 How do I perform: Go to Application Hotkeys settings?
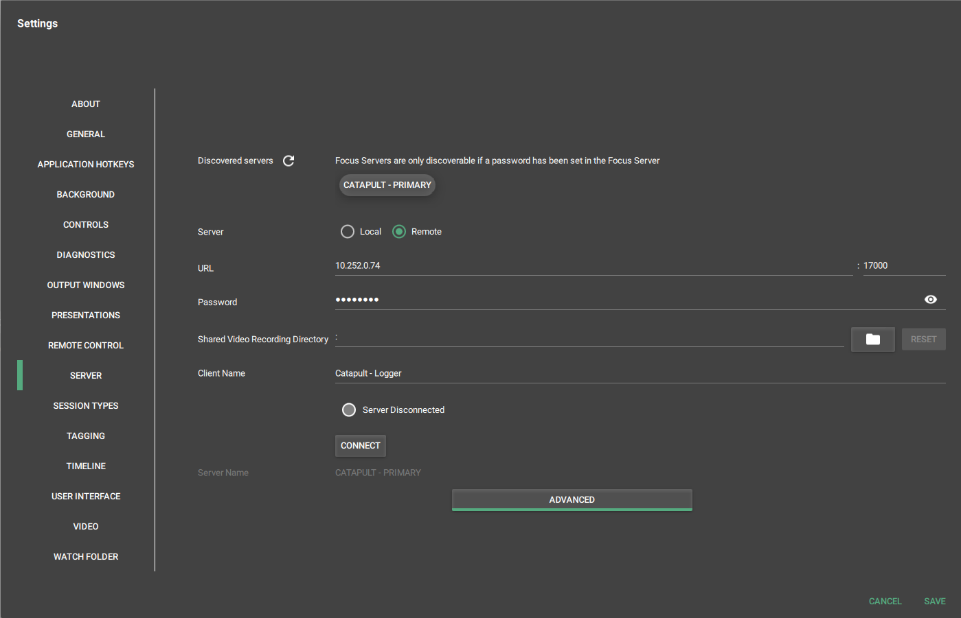pyautogui.click(x=86, y=165)
